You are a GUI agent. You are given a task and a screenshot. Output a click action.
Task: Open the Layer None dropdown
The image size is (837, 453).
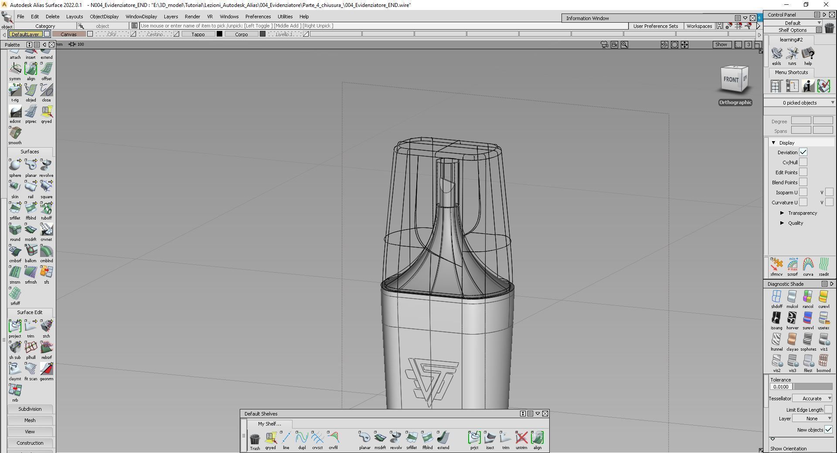812,418
